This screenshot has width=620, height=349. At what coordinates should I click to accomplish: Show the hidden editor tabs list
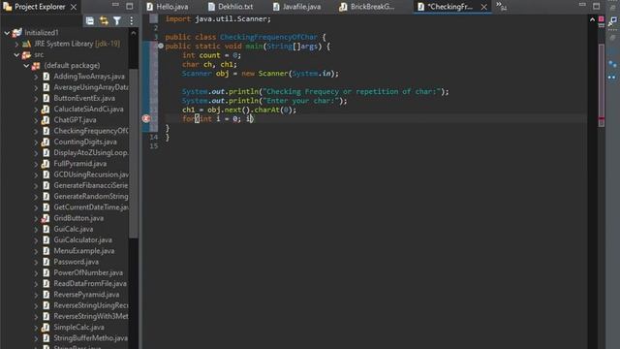[x=502, y=6]
